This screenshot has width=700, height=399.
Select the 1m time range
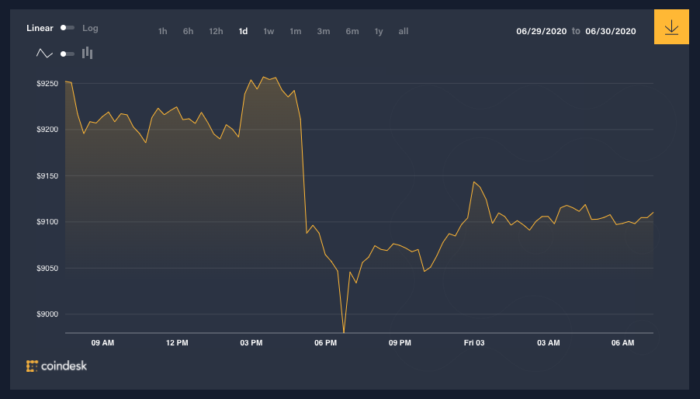296,31
